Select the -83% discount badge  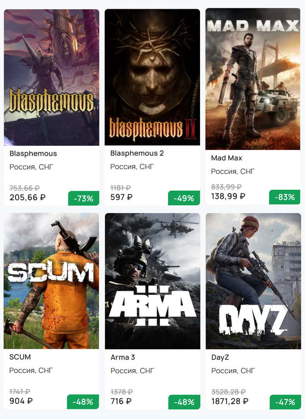click(x=285, y=197)
